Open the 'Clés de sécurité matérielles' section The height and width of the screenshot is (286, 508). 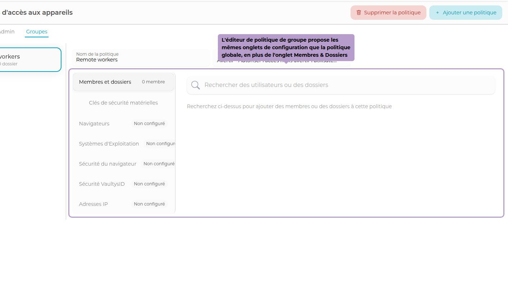pyautogui.click(x=124, y=102)
